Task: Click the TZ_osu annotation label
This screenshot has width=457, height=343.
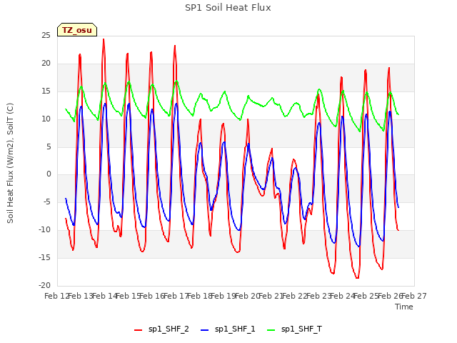Action: pyautogui.click(x=77, y=30)
